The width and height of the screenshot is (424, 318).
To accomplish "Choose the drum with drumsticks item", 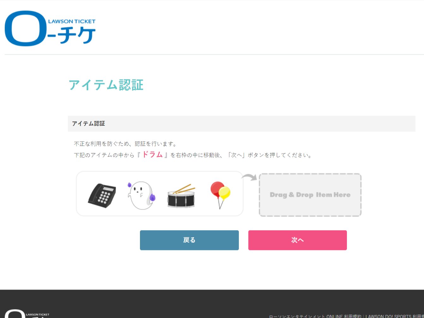I will pyautogui.click(x=181, y=196).
